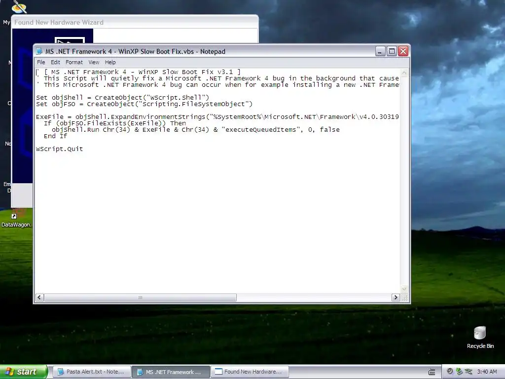The height and width of the screenshot is (379, 505).
Task: Click the vertical scrollbar up arrow
Action: point(404,73)
